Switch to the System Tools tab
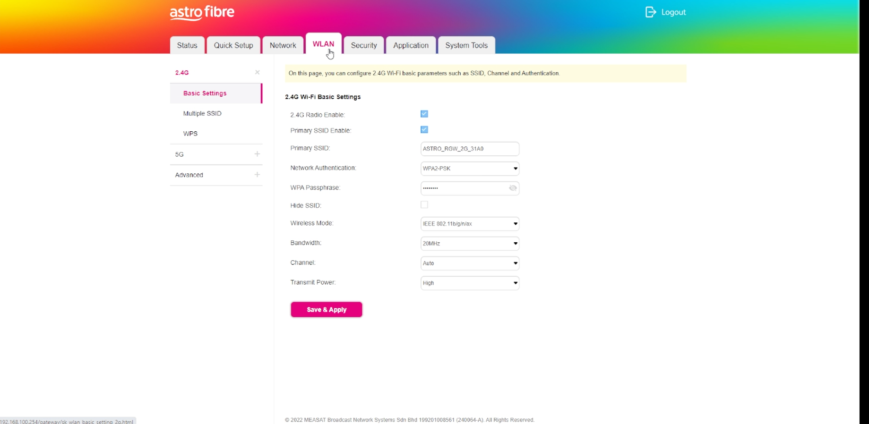The width and height of the screenshot is (869, 424). point(466,45)
